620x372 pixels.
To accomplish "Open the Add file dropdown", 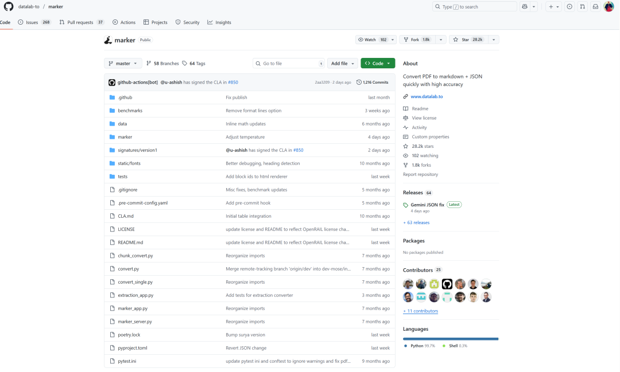I will (342, 63).
